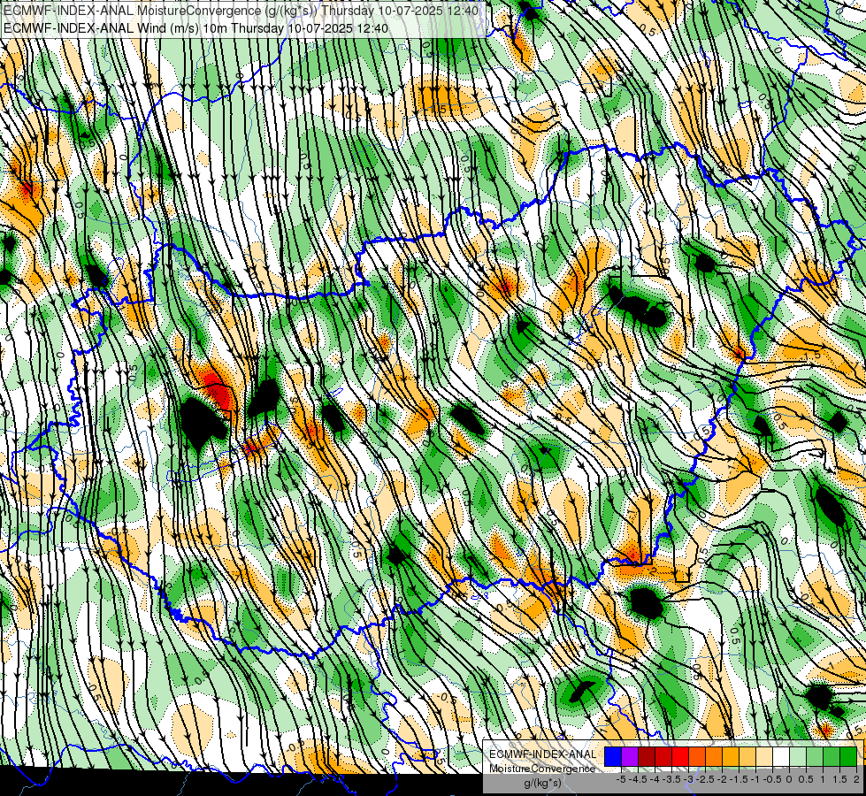Click the white legend swatch
The height and width of the screenshot is (796, 866).
click(x=781, y=756)
